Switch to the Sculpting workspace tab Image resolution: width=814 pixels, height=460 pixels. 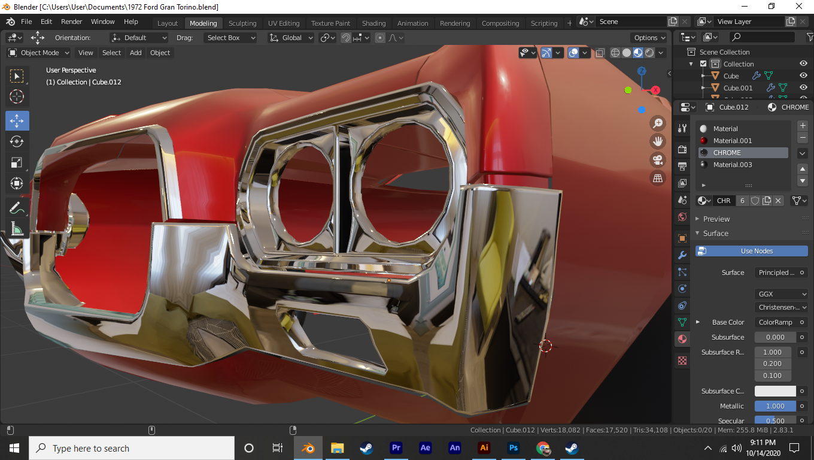click(242, 23)
